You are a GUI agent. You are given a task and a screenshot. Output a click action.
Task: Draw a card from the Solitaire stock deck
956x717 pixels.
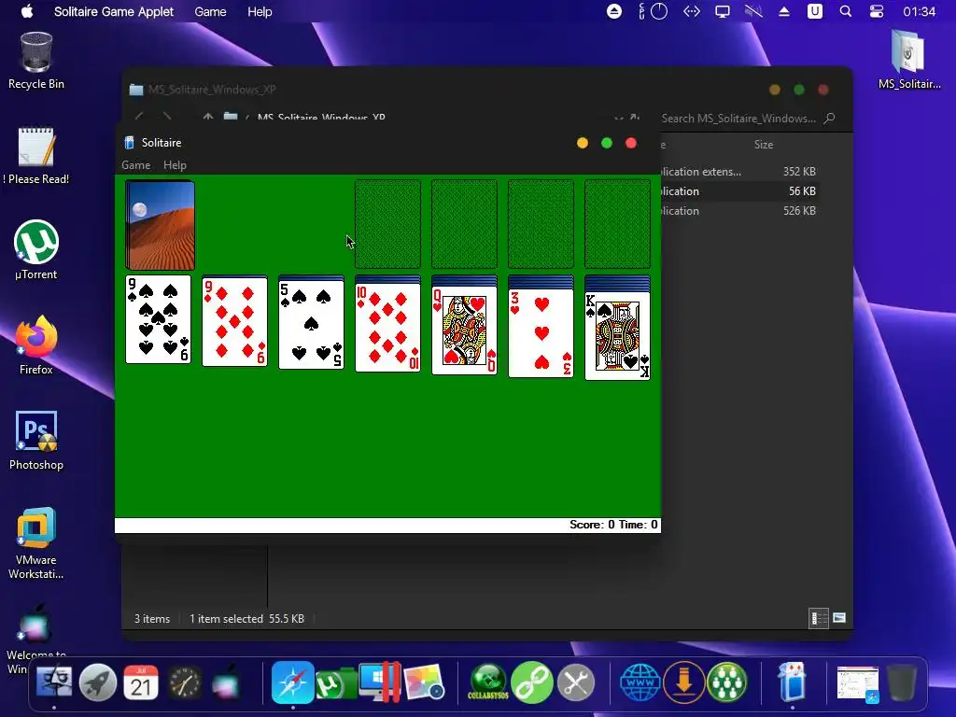(160, 225)
